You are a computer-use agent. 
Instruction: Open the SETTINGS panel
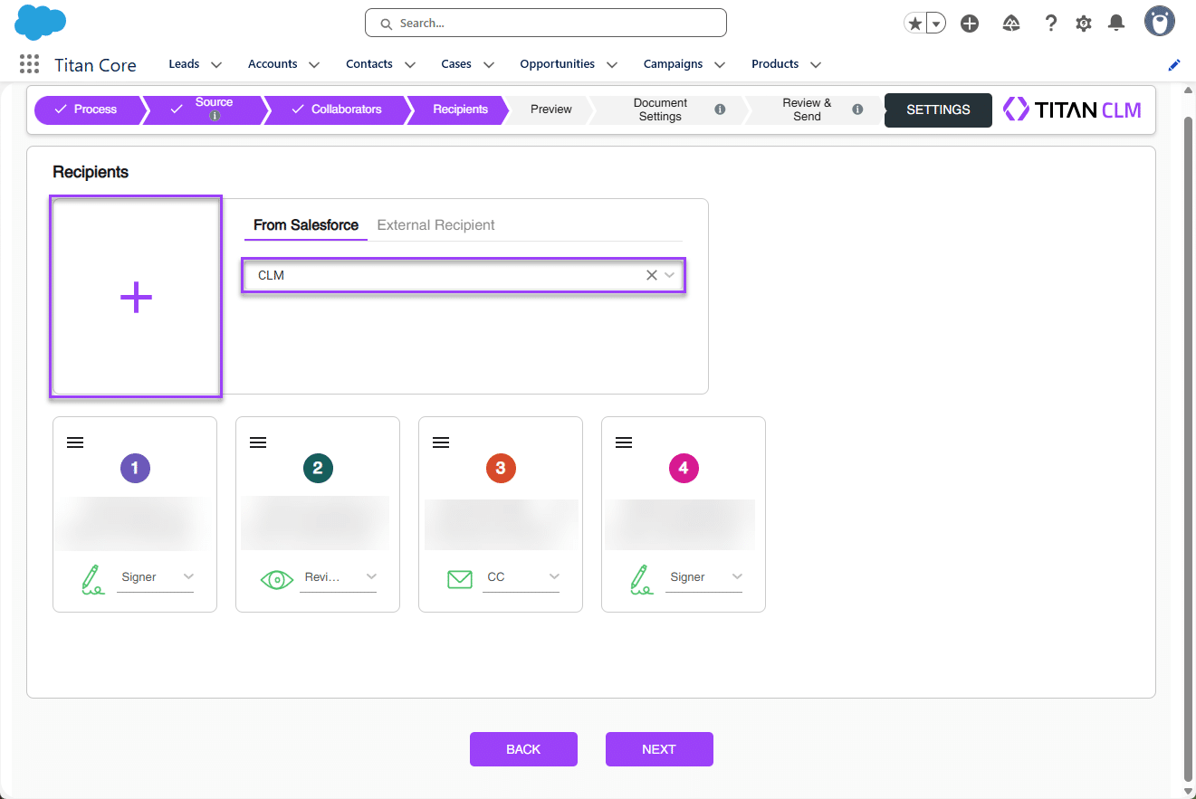(938, 109)
